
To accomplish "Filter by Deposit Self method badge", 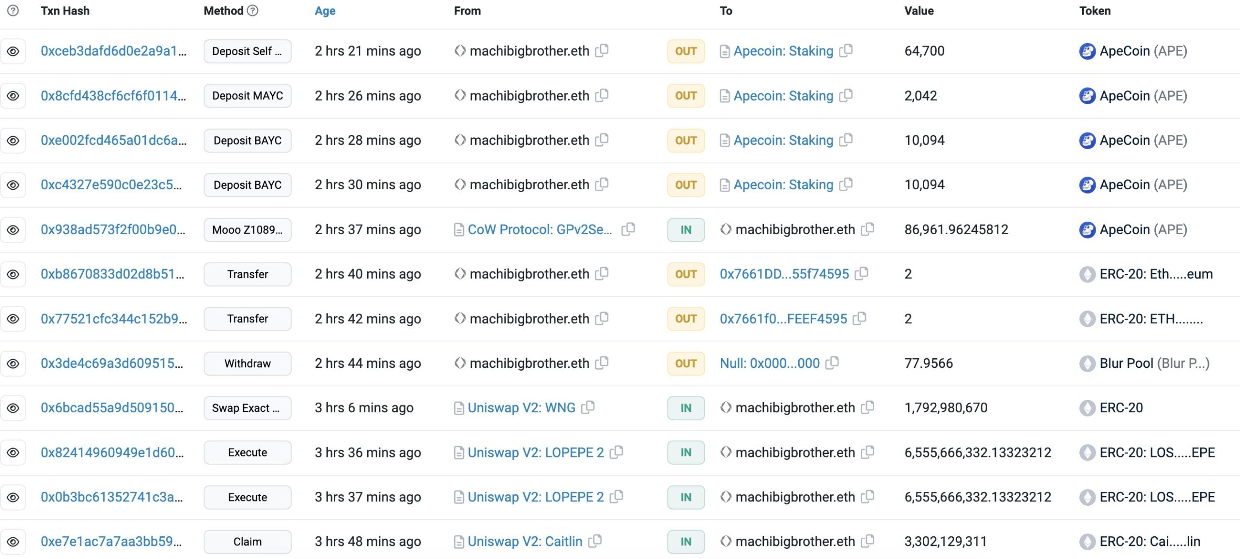I will point(247,51).
